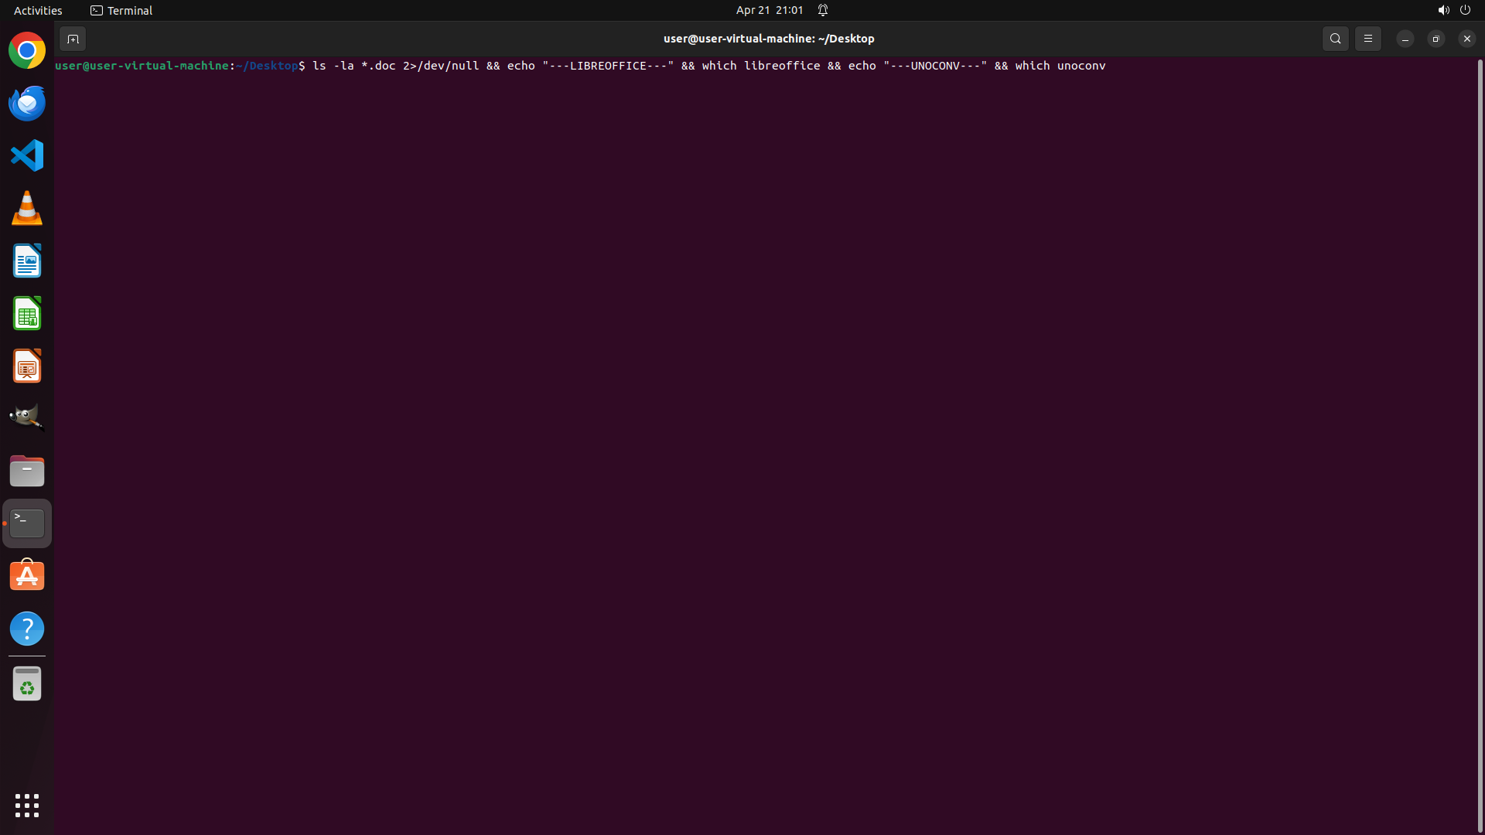Open Thunderbird Mail from the dock
1485x835 pixels.
27,104
